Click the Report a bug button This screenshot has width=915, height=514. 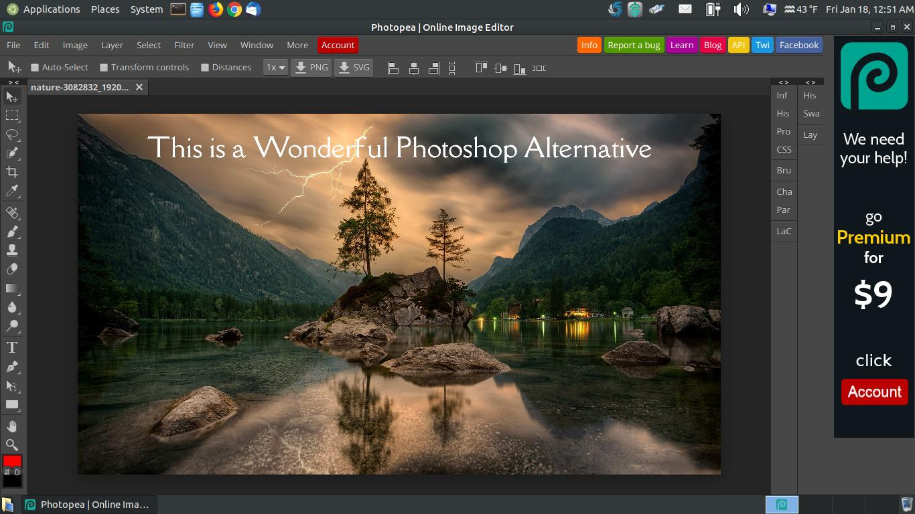click(x=634, y=45)
